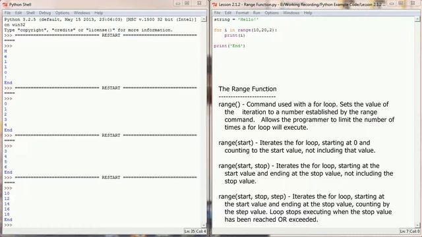Screen dimensions: 422x237
Task: Click the for i in range(10,20,2) line
Action: [x=245, y=30]
